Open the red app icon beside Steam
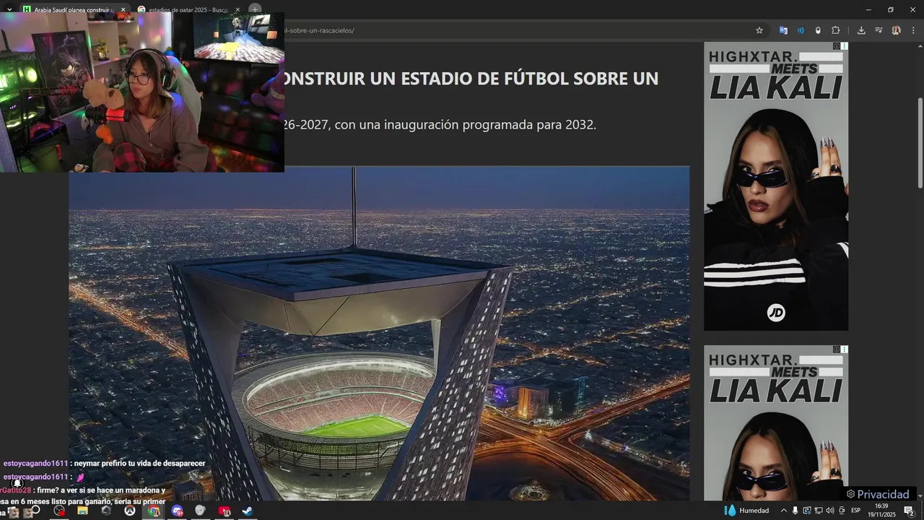924x520 pixels. pyautogui.click(x=225, y=511)
